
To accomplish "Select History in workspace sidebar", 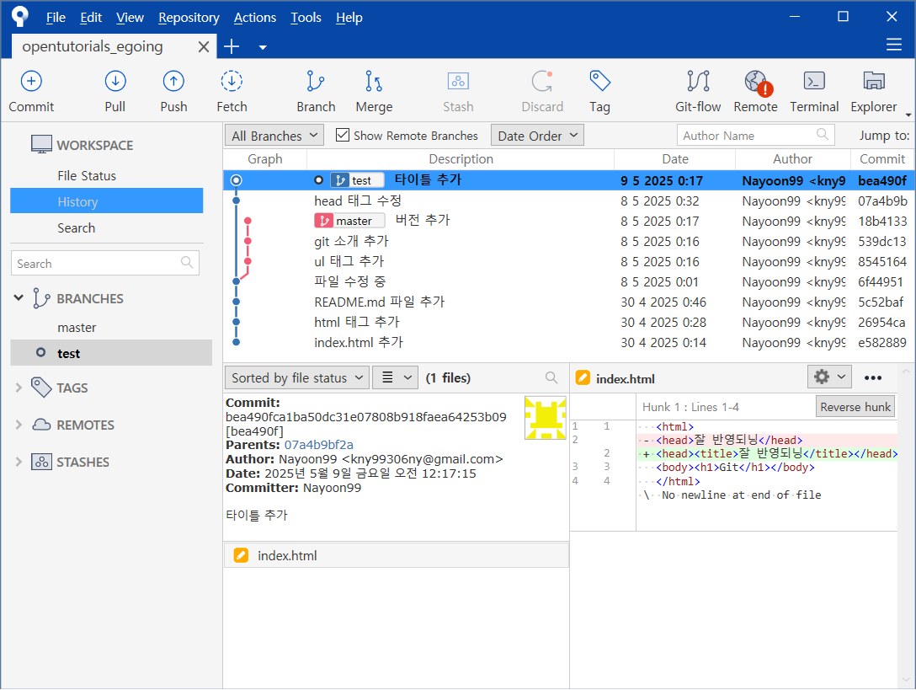I will click(x=107, y=201).
